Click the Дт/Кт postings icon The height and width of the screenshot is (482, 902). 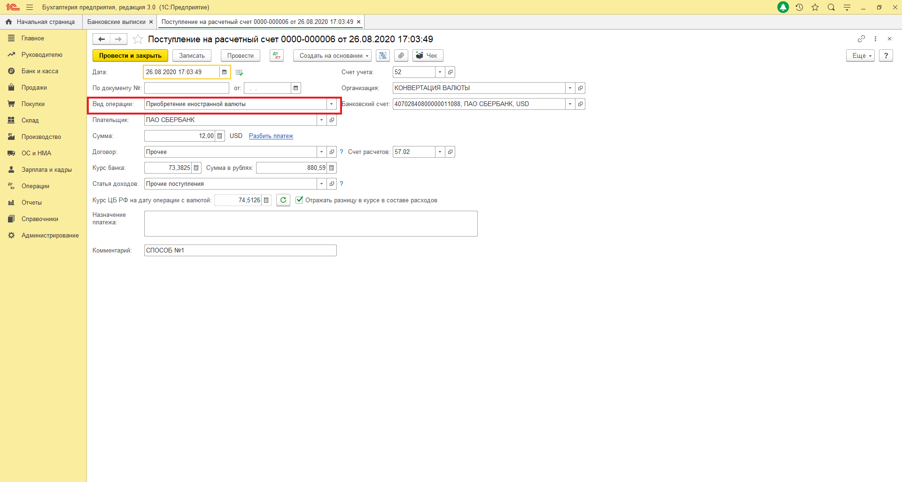pyautogui.click(x=277, y=55)
